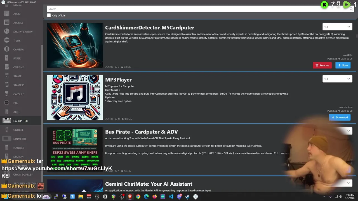Viewport: 358px width, 201px height.
Task: Expand the Gemini ChatMate version dropdown arrow
Action: [348, 183]
